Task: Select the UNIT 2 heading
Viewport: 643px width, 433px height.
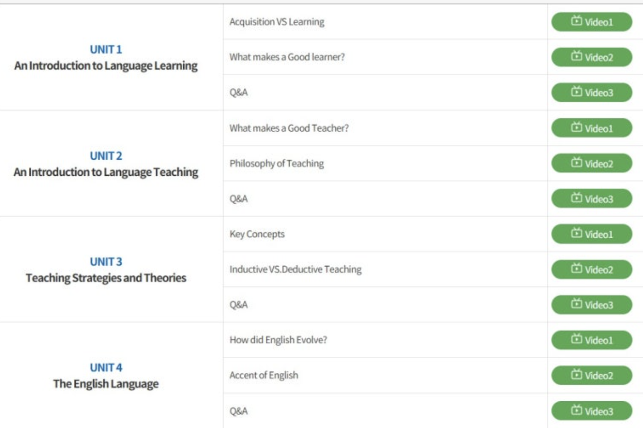Action: point(106,156)
